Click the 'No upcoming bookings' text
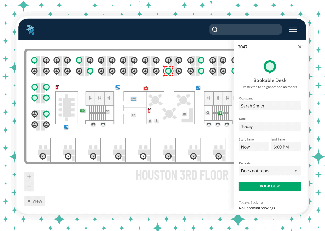The height and width of the screenshot is (231, 325). tap(257, 208)
